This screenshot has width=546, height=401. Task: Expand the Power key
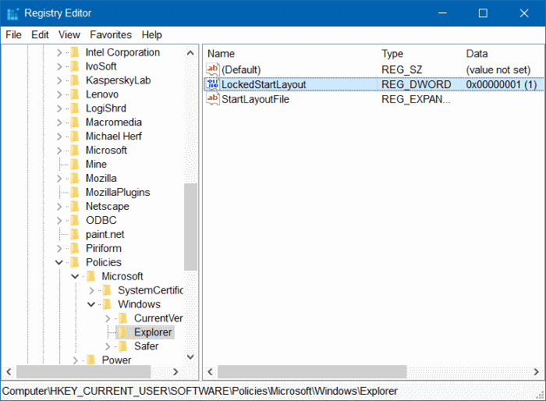click(x=75, y=360)
